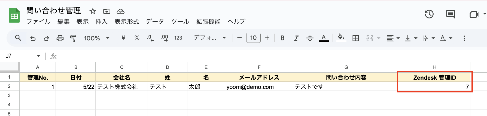
Task: Select the Zendesk 管理ID header cell
Action: [435, 78]
